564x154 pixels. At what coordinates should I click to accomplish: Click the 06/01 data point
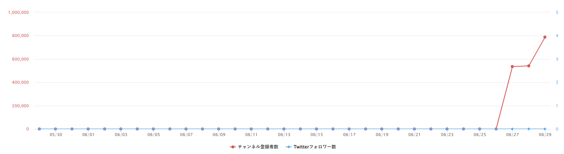pos(88,129)
